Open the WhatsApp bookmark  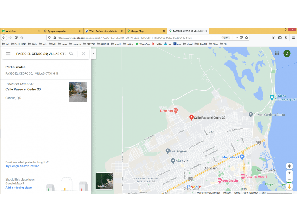pyautogui.click(x=143, y=44)
